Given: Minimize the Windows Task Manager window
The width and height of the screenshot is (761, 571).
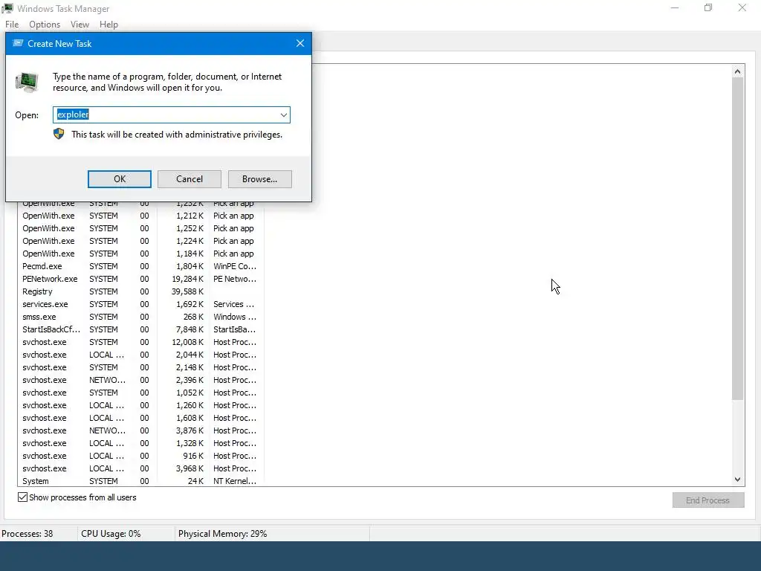Looking at the screenshot, I should [x=675, y=7].
